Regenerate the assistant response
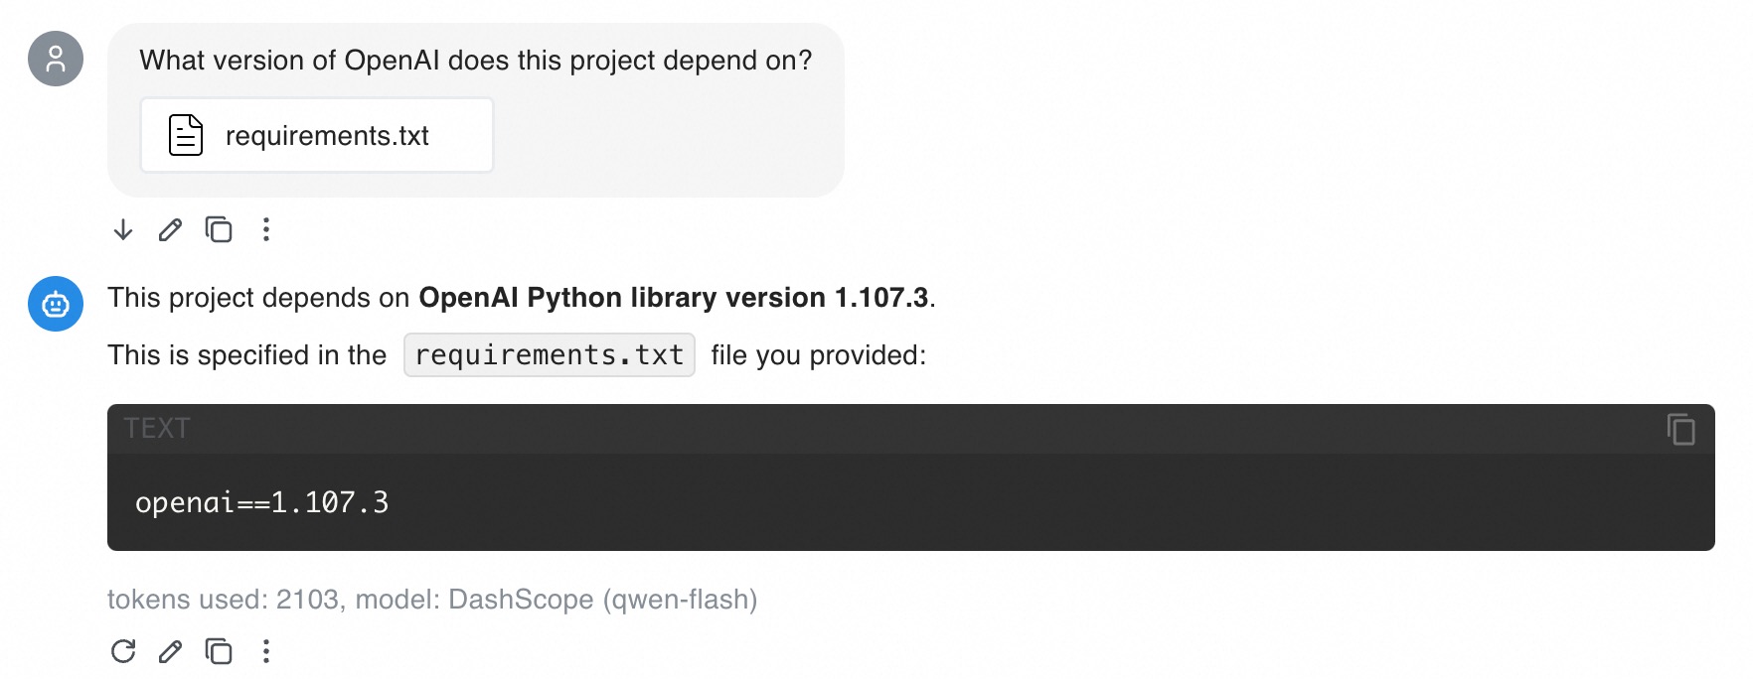Viewport: 1753px width, 679px height. pos(123,652)
